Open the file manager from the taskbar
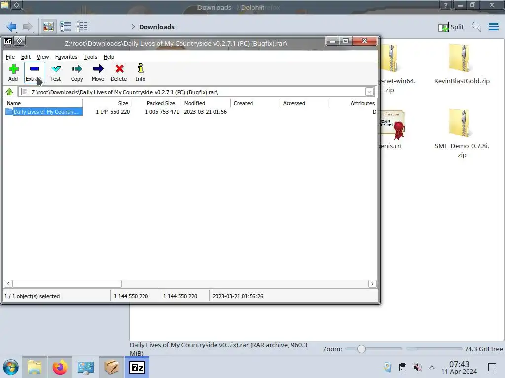This screenshot has height=378, width=505. click(x=35, y=367)
